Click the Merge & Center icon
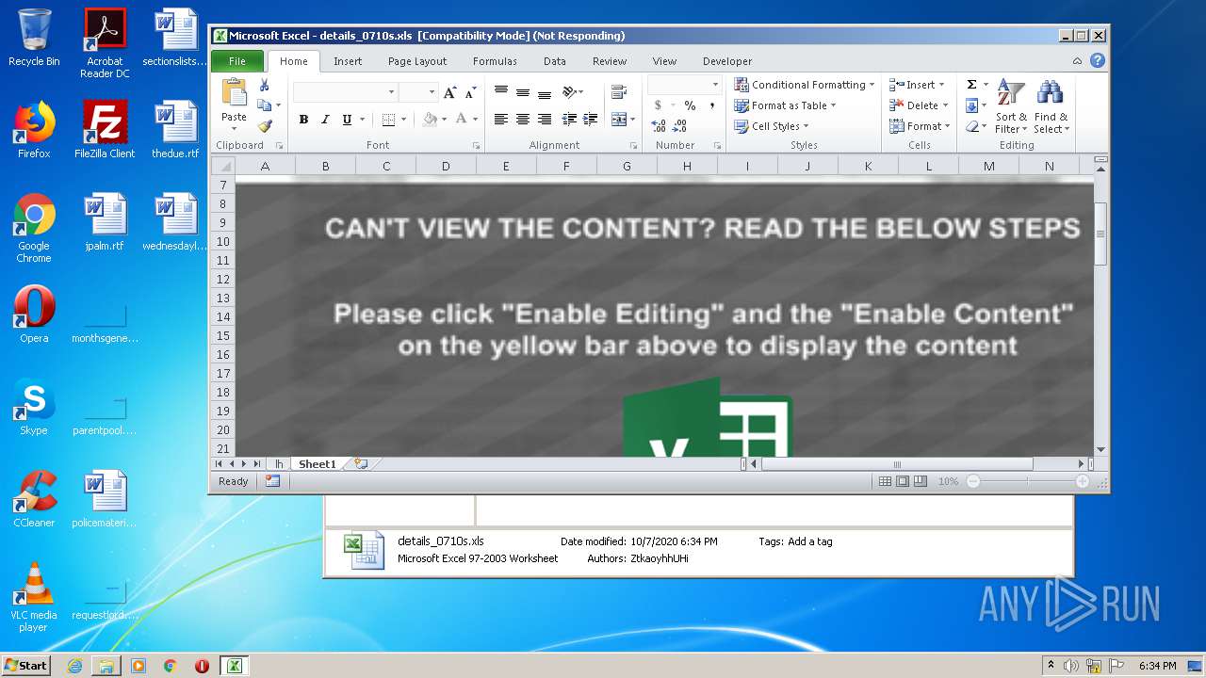Viewport: 1206px width, 678px height. 617,120
